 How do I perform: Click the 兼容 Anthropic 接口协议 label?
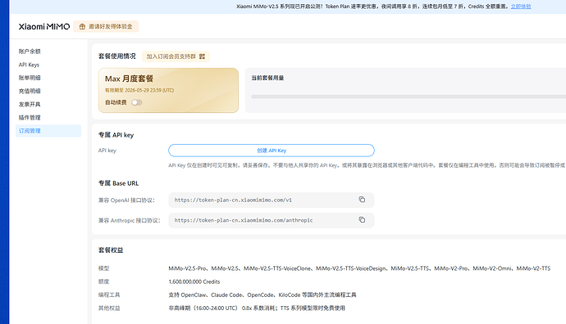130,220
